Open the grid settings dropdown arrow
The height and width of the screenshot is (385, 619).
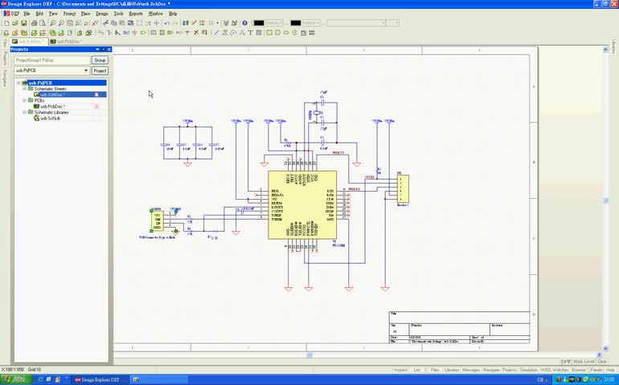[x=217, y=23]
